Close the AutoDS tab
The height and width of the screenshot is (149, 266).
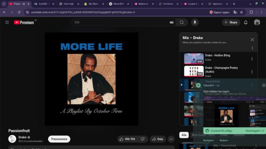53,4
